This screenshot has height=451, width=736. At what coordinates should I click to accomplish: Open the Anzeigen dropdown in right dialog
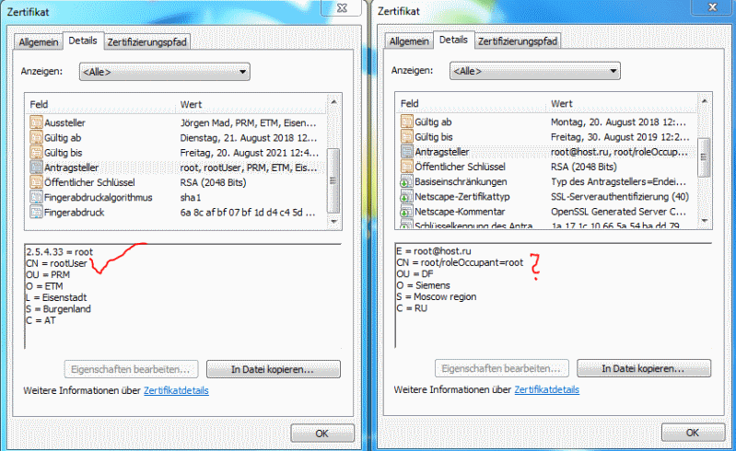click(534, 71)
